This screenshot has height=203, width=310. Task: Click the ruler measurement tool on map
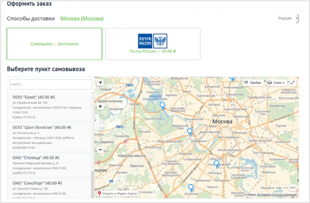(292, 188)
